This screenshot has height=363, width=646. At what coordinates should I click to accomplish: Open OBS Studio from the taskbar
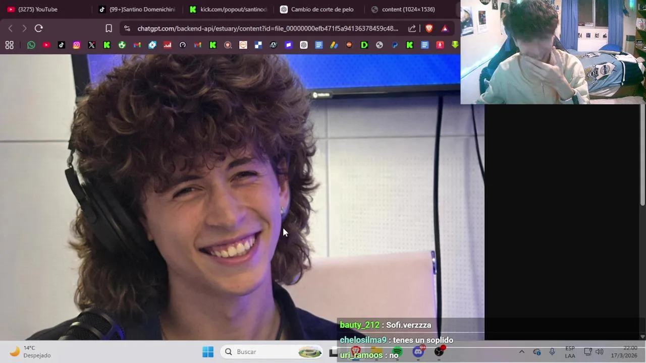439,351
